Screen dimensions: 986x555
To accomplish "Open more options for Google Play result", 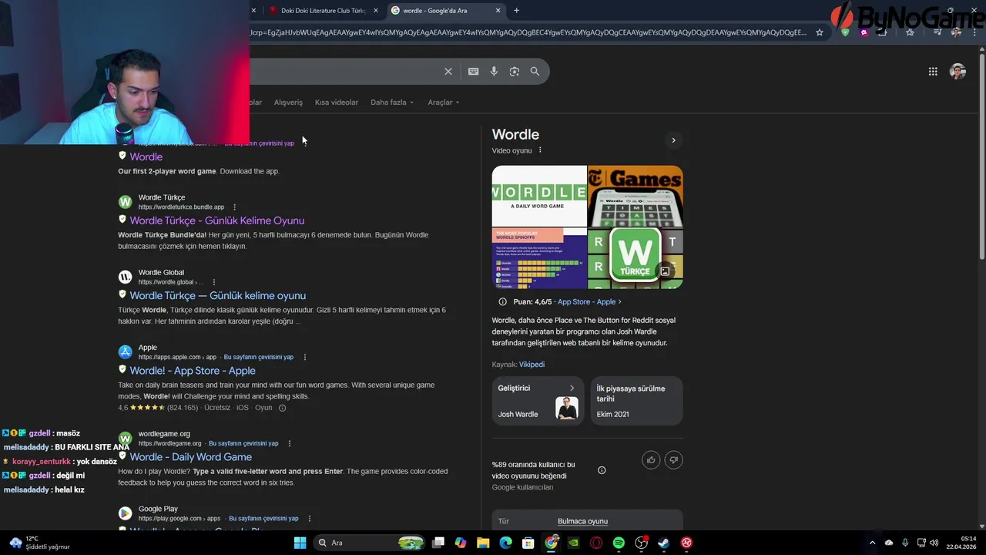I will click(x=310, y=518).
